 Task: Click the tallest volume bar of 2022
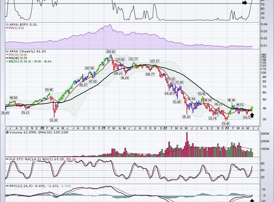[187, 144]
